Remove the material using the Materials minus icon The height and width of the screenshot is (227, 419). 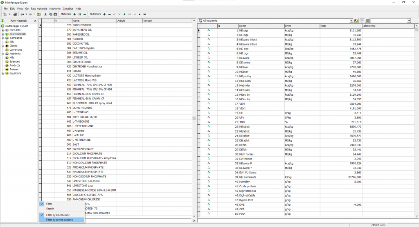coord(85,14)
